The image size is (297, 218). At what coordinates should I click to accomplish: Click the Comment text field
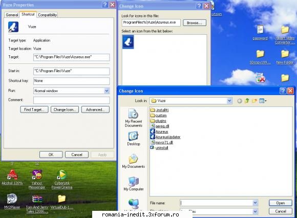pyautogui.click(x=71, y=100)
